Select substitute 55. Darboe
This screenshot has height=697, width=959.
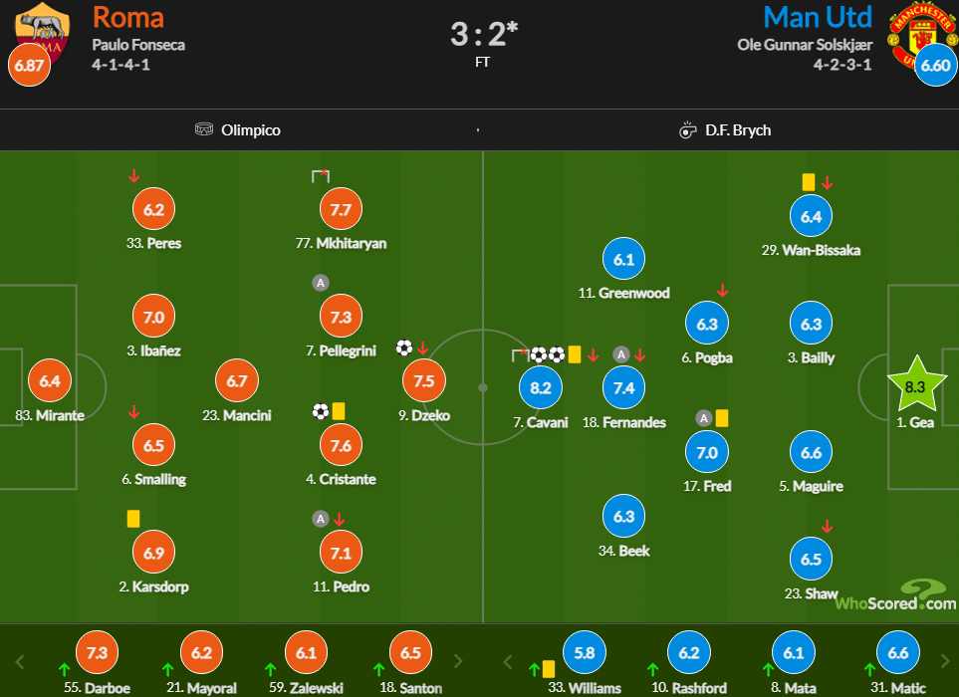click(x=97, y=688)
